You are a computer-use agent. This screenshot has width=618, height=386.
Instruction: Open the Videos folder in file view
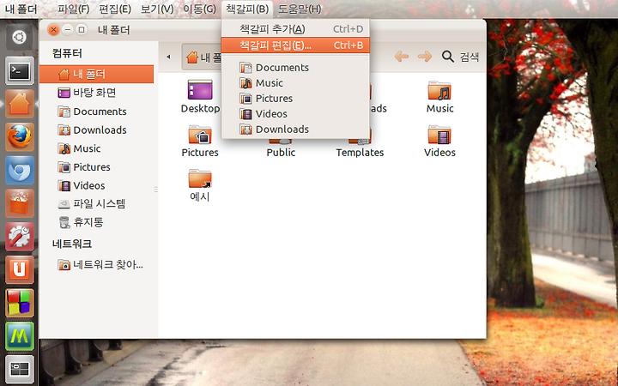tap(439, 141)
